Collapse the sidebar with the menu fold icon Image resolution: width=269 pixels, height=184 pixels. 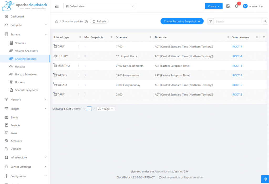[x=57, y=6]
